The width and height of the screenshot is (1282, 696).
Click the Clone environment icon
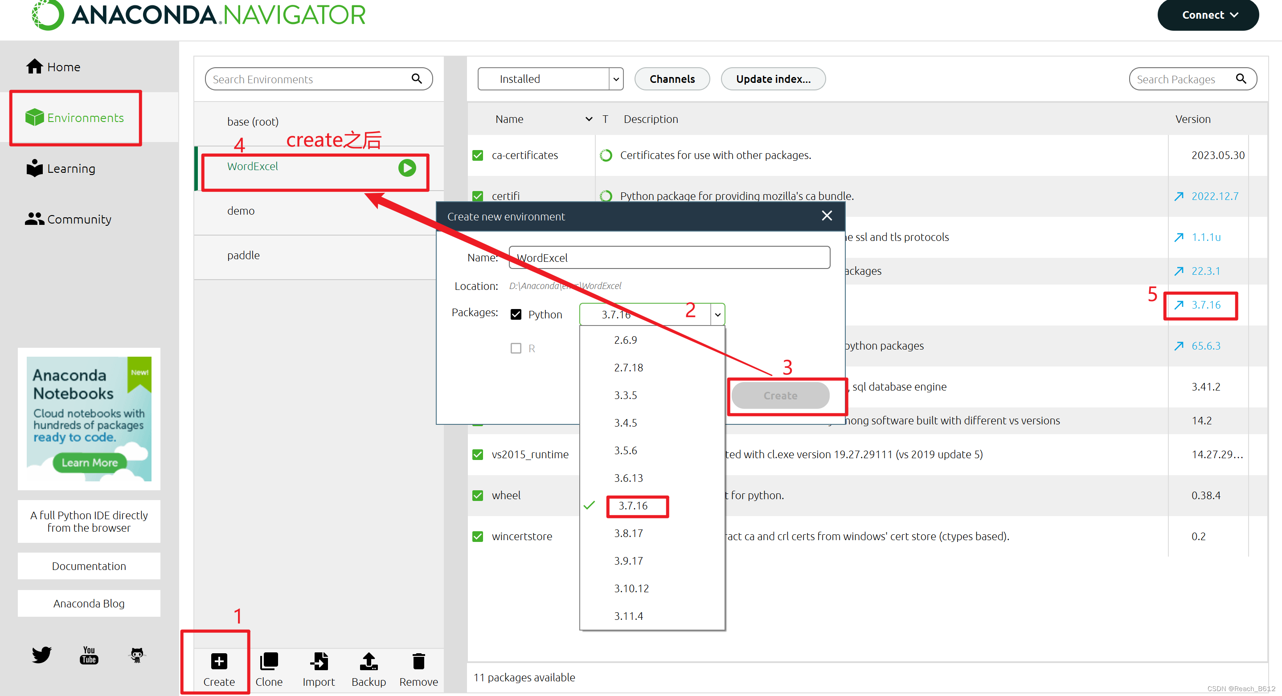(x=269, y=661)
